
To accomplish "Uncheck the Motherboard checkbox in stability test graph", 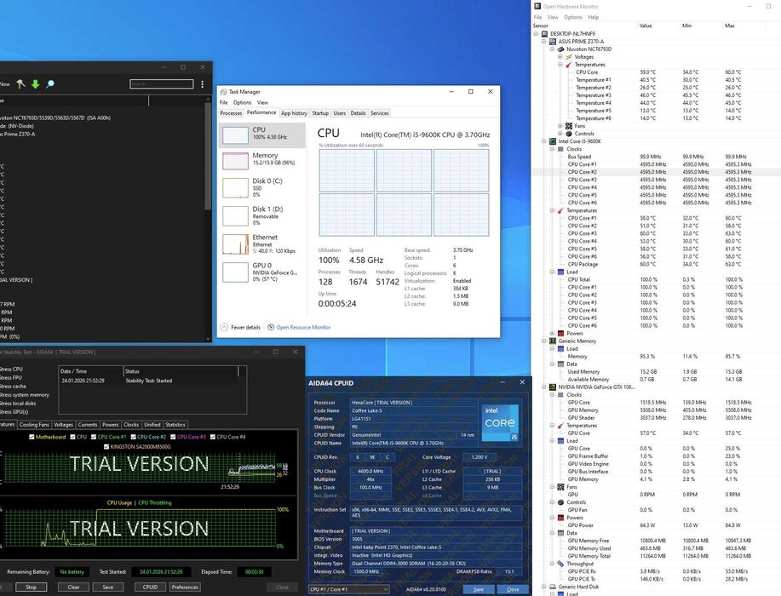I will (32, 437).
